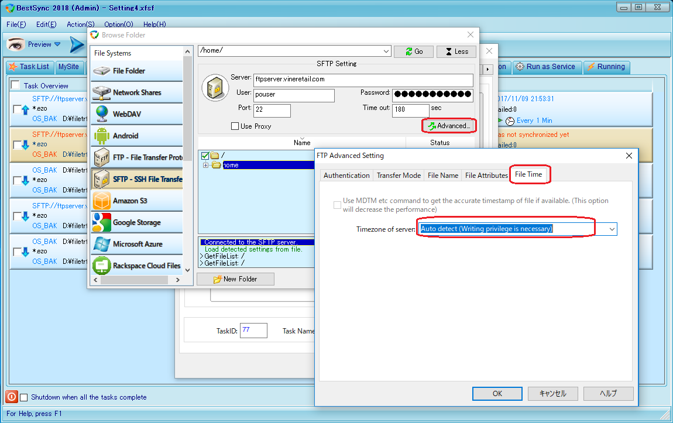This screenshot has width=673, height=423.
Task: Click OK in FTP Advanced Setting
Action: (x=497, y=394)
